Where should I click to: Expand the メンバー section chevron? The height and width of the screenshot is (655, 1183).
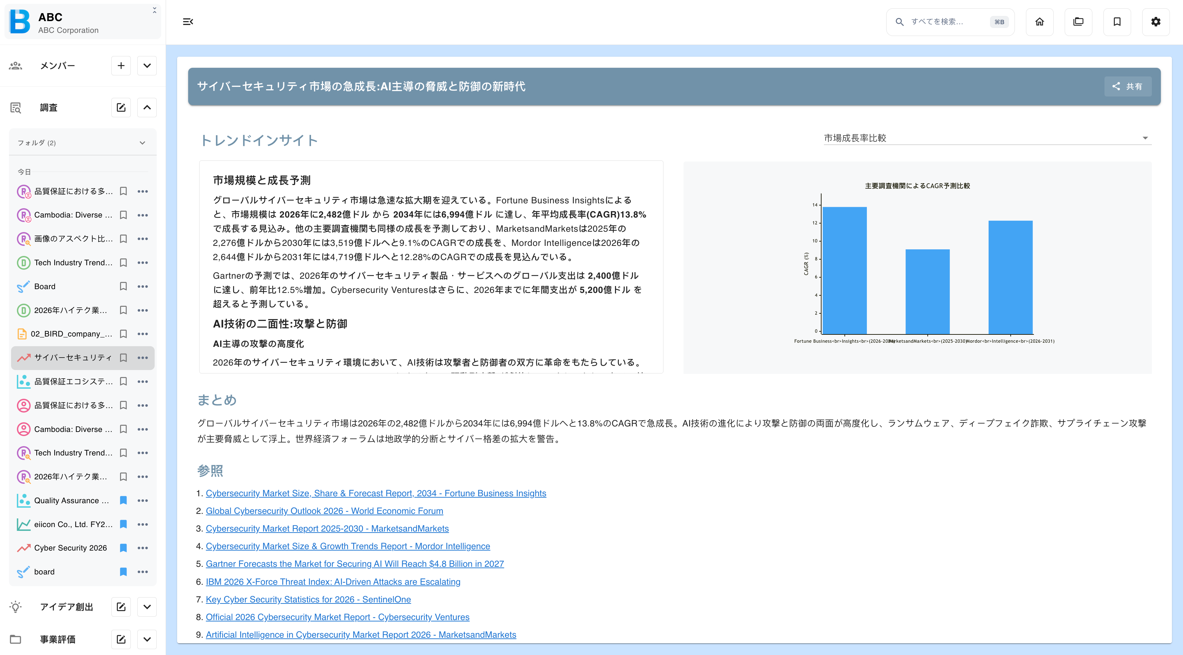147,66
